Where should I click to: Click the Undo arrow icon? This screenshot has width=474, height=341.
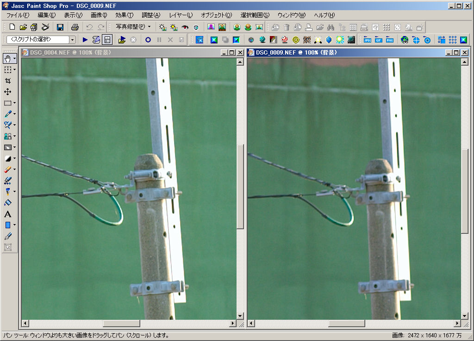[x=89, y=27]
